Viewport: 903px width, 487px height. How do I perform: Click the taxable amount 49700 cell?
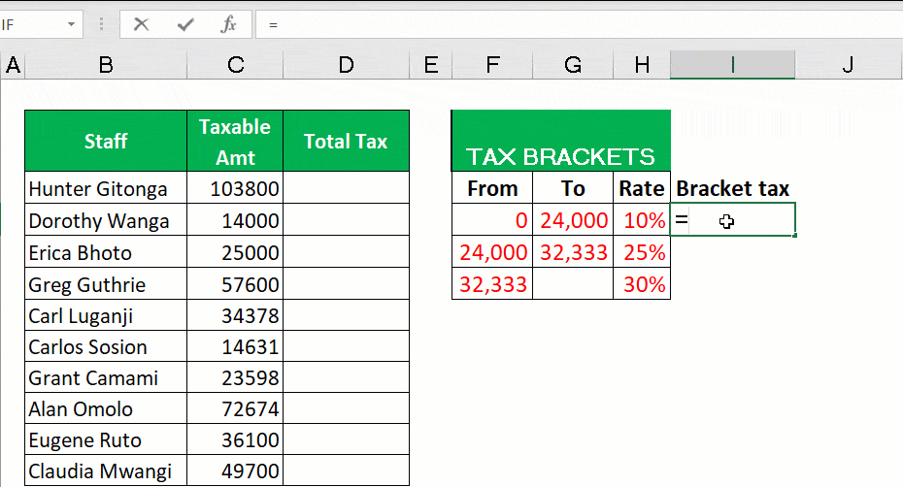click(235, 471)
